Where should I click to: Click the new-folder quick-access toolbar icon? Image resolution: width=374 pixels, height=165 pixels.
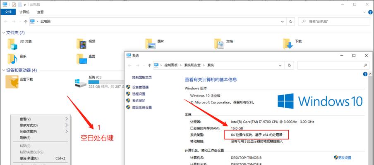20,4
